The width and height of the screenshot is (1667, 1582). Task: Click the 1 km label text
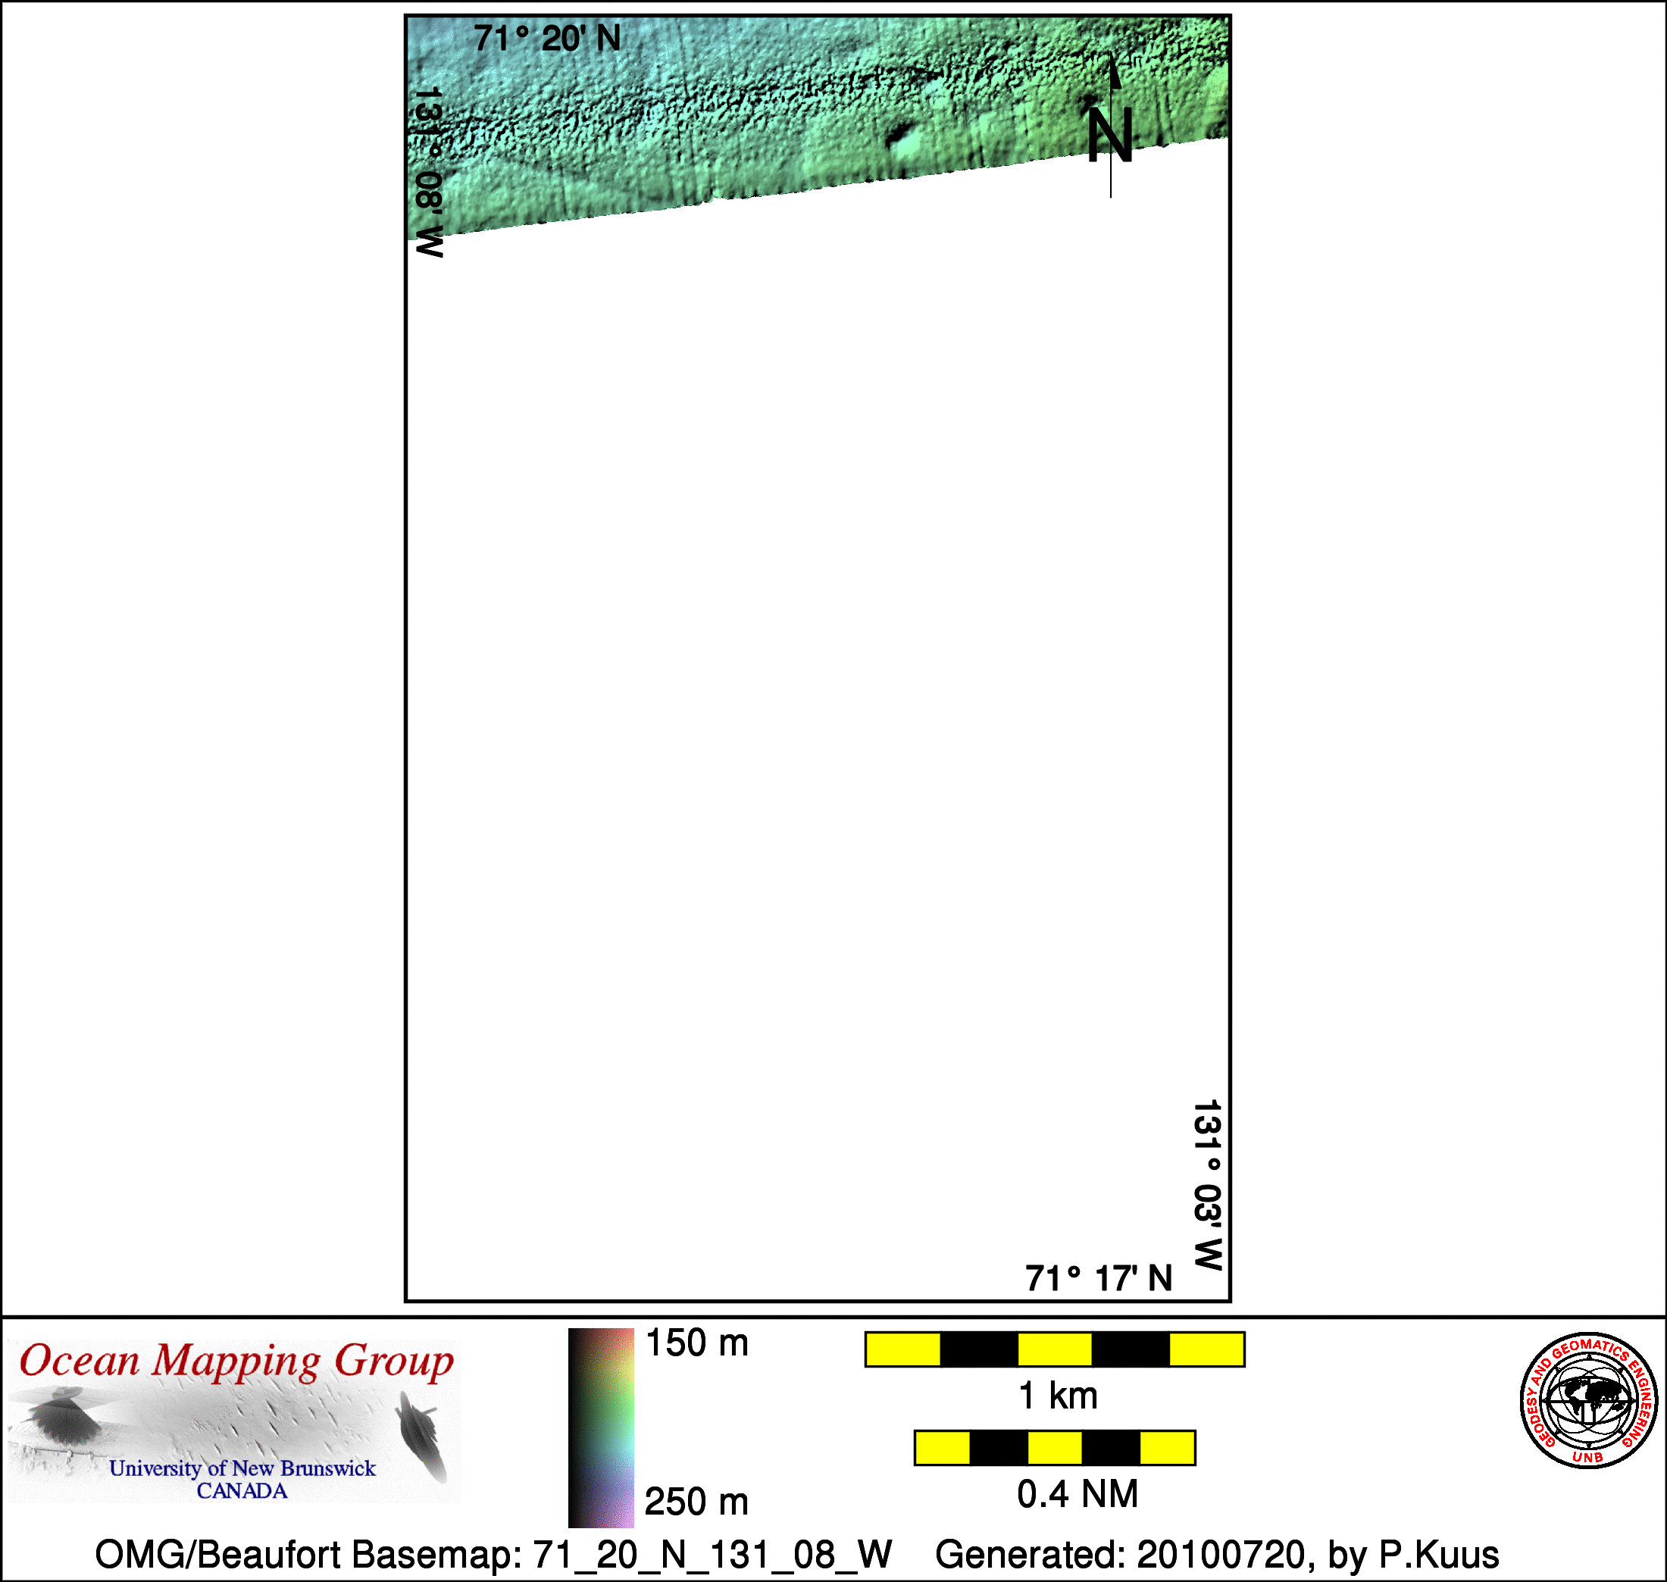pyautogui.click(x=1057, y=1396)
